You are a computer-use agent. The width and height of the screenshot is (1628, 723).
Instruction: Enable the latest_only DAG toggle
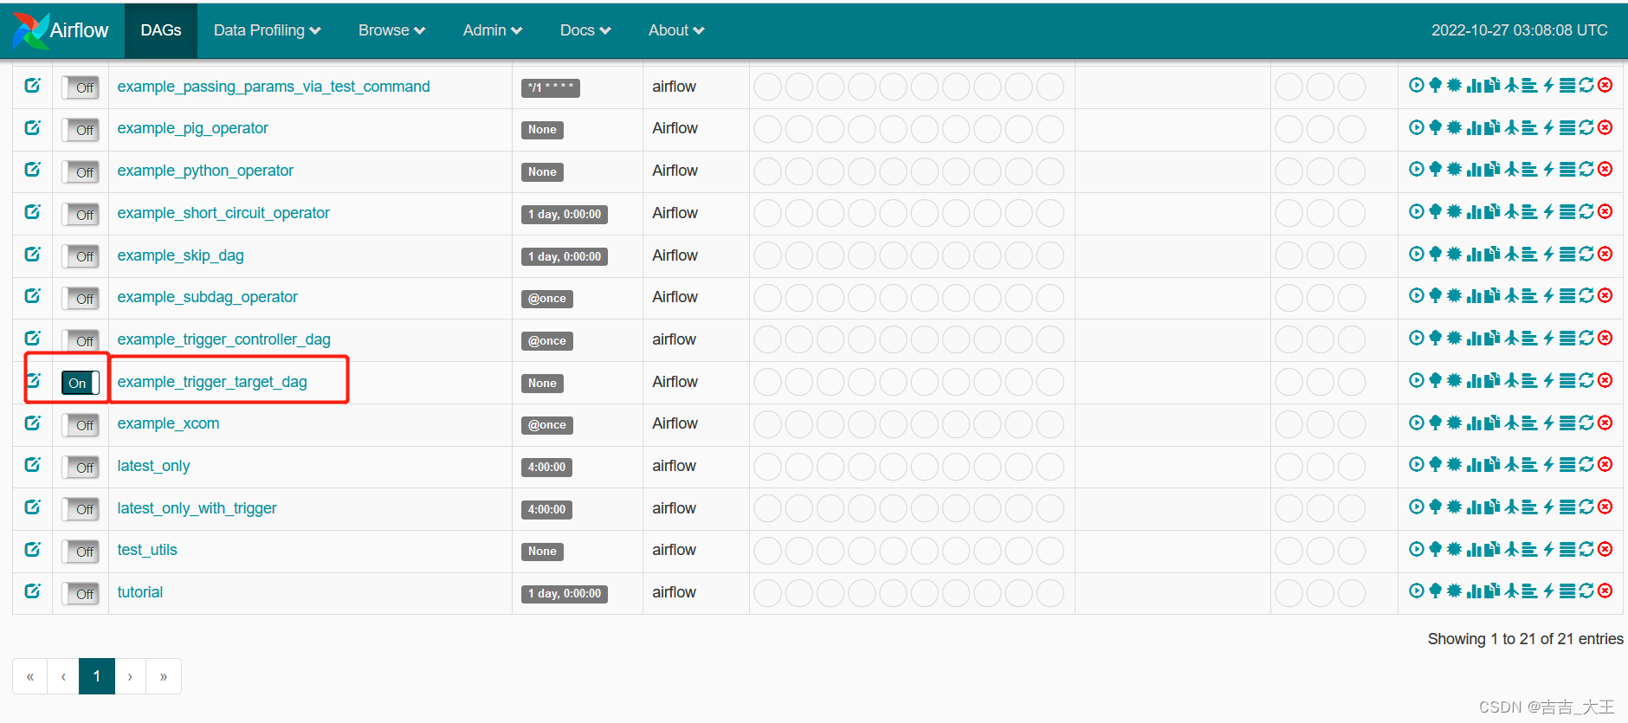(x=81, y=468)
